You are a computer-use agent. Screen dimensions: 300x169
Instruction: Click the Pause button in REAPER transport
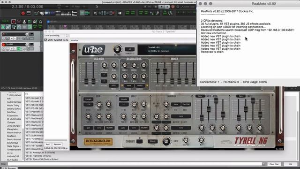(167, 7)
